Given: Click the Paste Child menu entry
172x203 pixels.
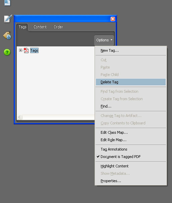Looking at the screenshot, I should 131,75.
